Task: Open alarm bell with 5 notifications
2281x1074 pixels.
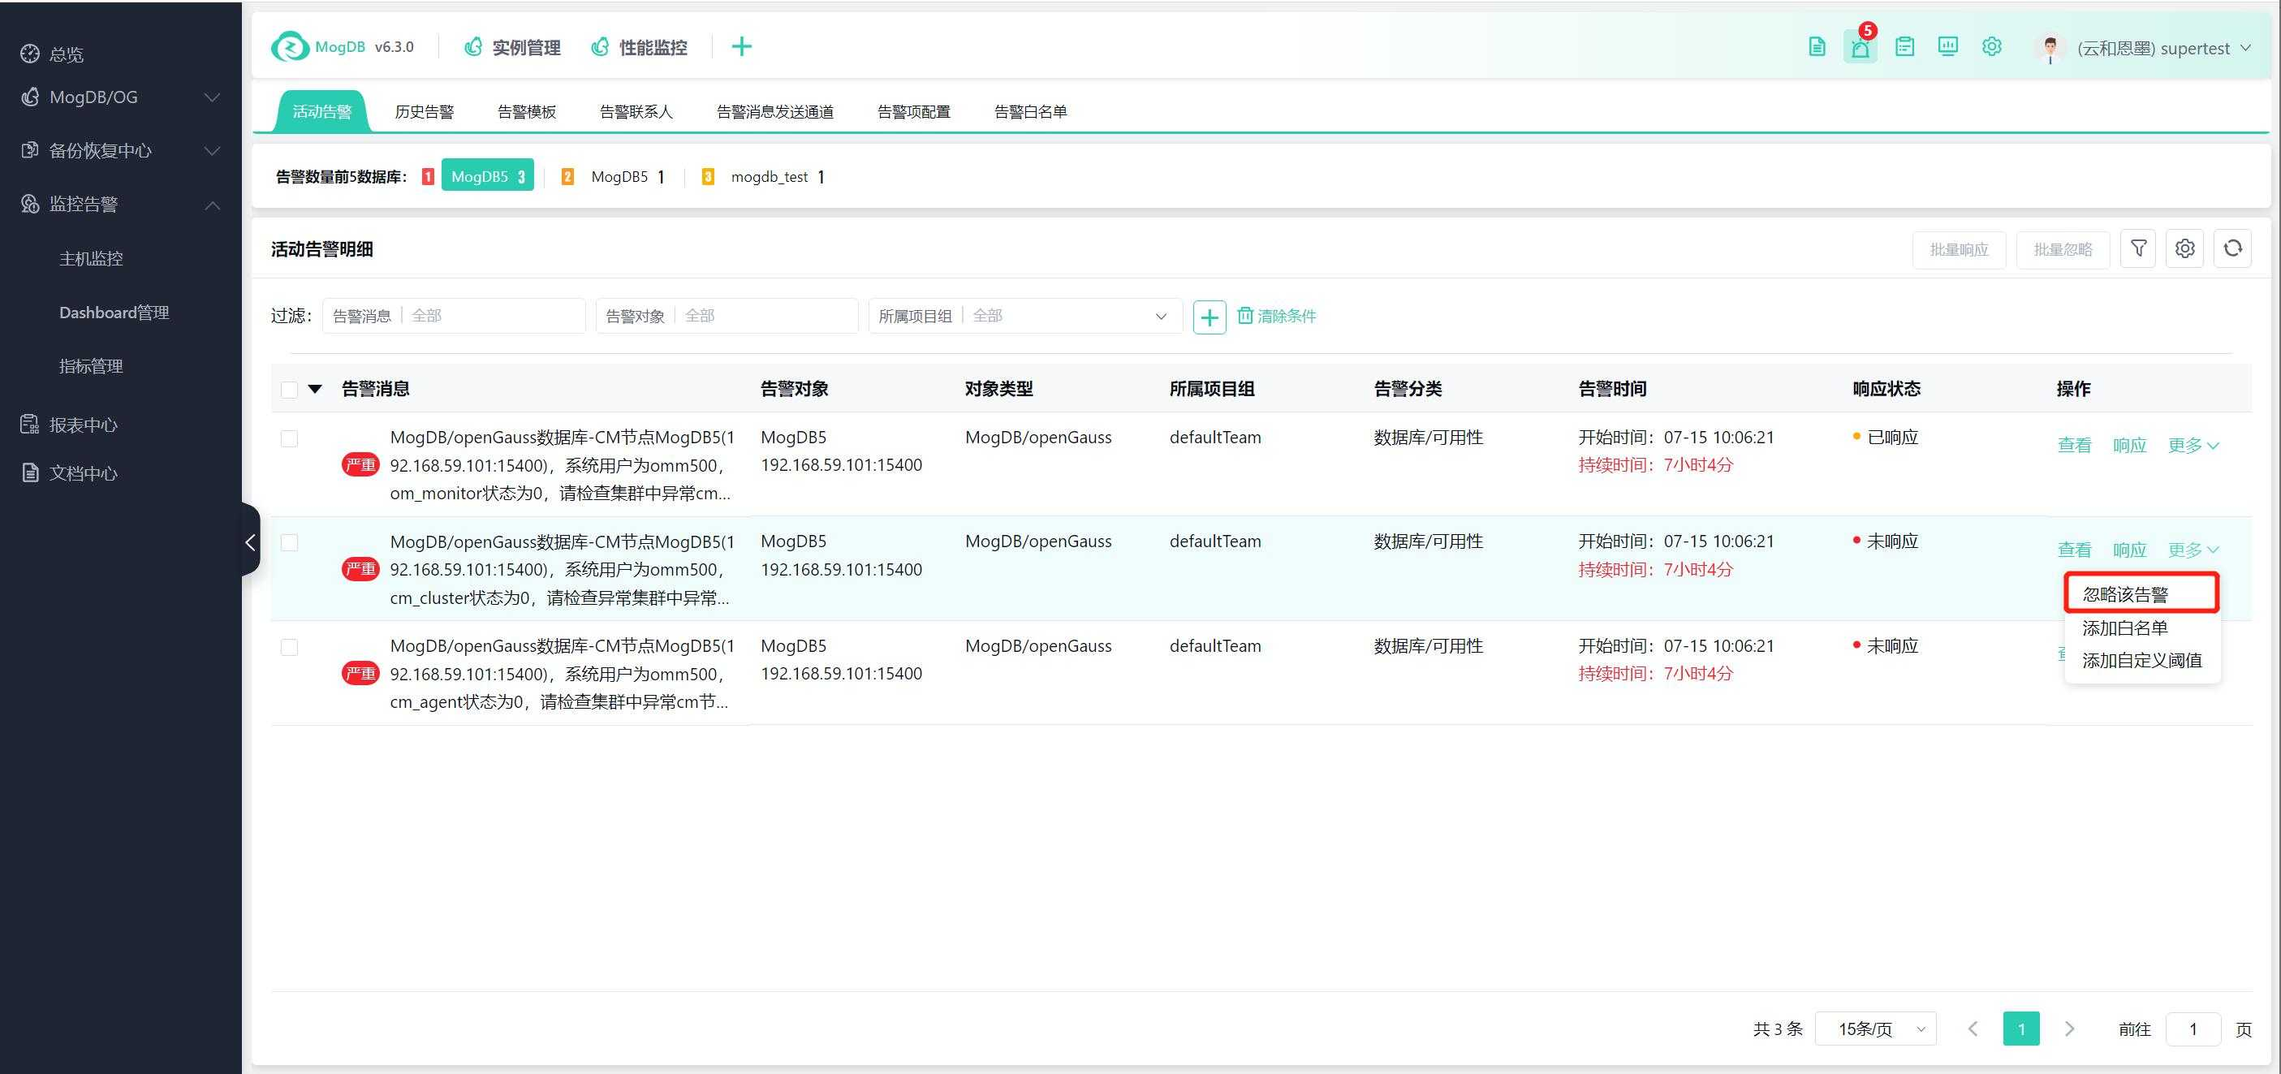Action: [x=1861, y=47]
